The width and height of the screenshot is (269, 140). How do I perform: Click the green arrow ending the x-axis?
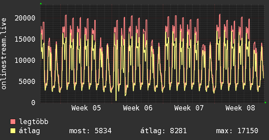[265, 103]
